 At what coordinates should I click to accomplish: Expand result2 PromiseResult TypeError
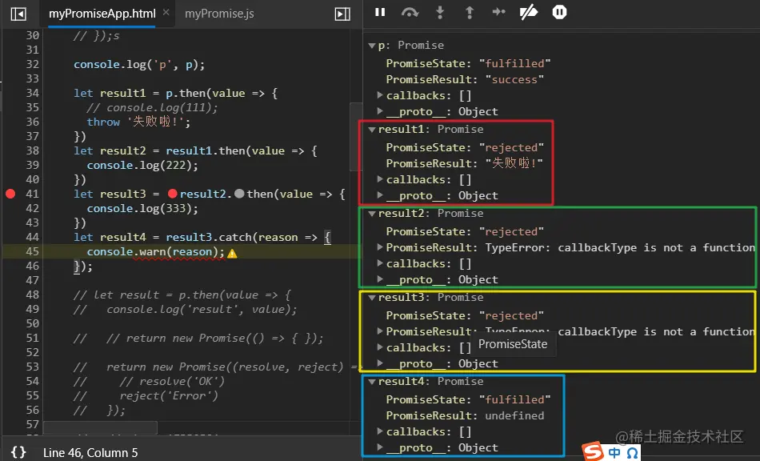[x=380, y=247]
